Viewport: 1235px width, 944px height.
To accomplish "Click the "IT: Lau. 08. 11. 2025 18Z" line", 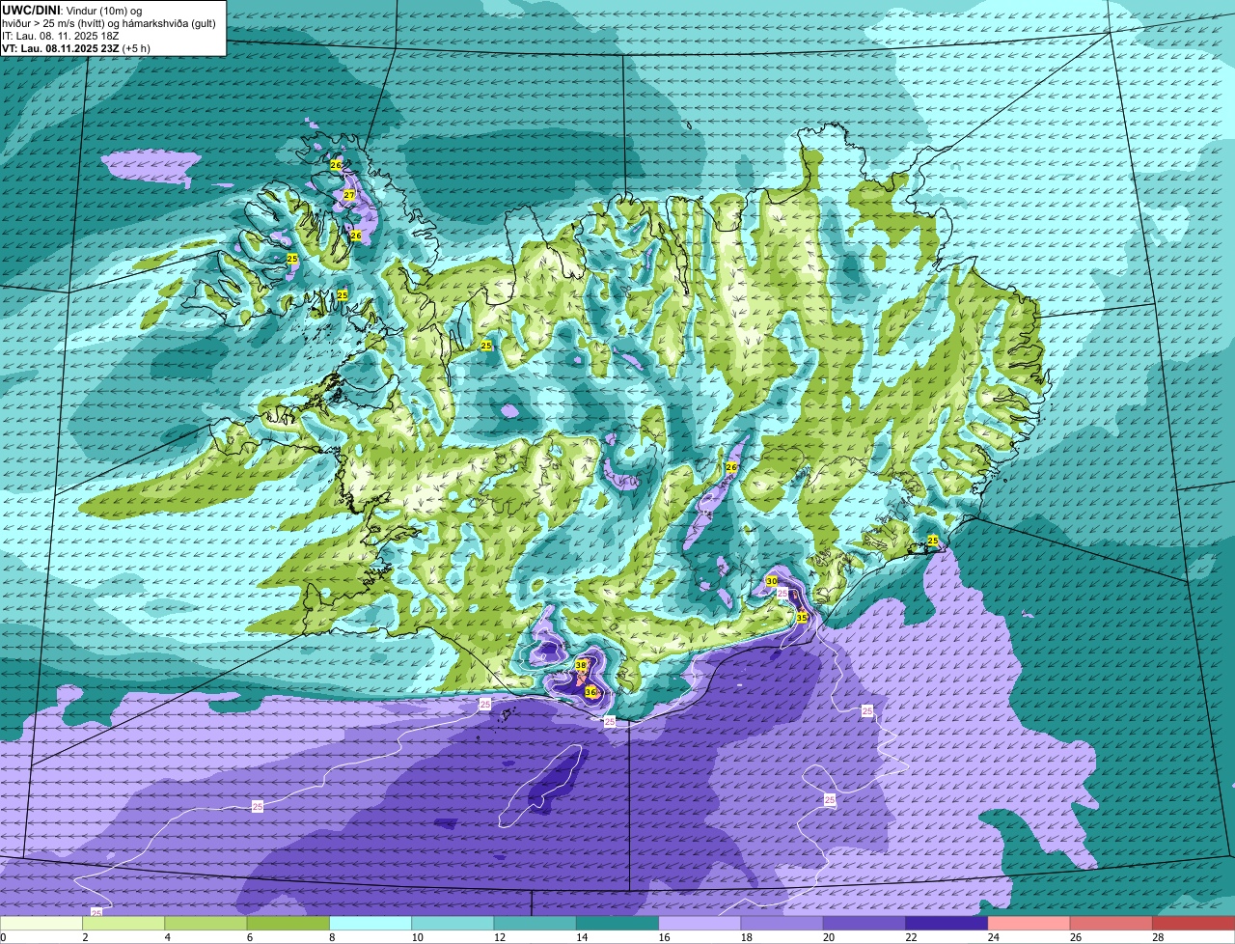I will pyautogui.click(x=61, y=35).
